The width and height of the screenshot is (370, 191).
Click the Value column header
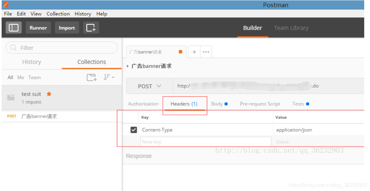point(281,117)
